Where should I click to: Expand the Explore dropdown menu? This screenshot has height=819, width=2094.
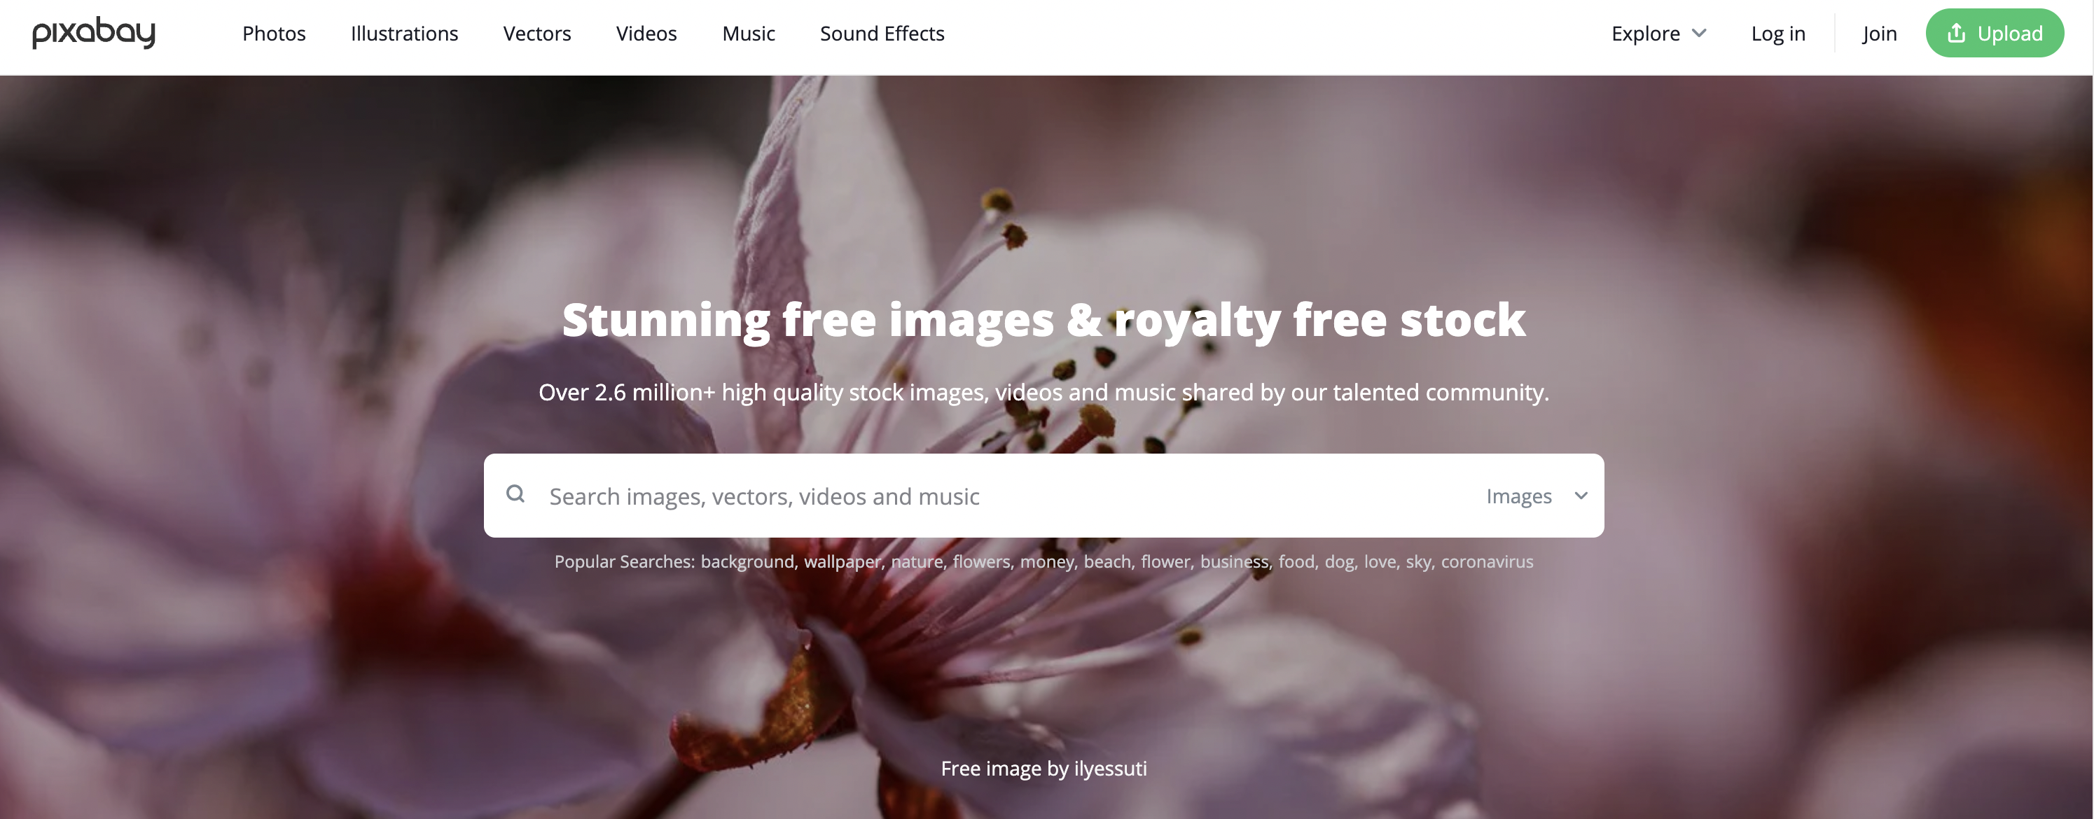1660,34
